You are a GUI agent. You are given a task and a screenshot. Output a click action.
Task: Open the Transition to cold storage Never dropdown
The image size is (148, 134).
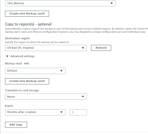(46, 97)
